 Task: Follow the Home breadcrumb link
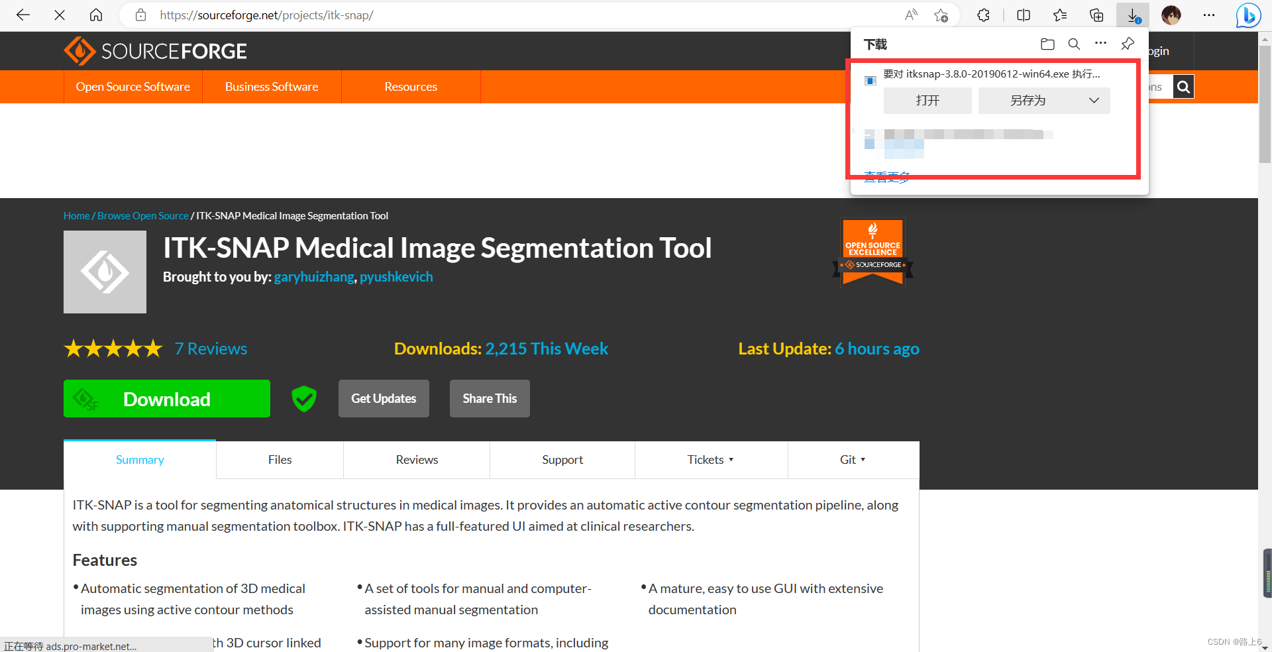click(x=76, y=216)
